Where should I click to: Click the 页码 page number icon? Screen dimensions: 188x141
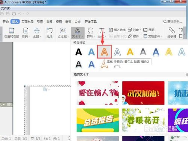[x=26, y=31]
